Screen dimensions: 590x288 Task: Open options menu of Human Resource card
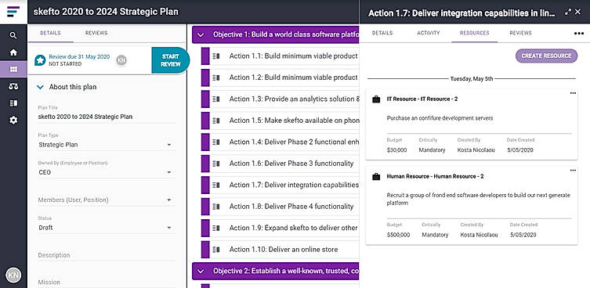point(573,171)
